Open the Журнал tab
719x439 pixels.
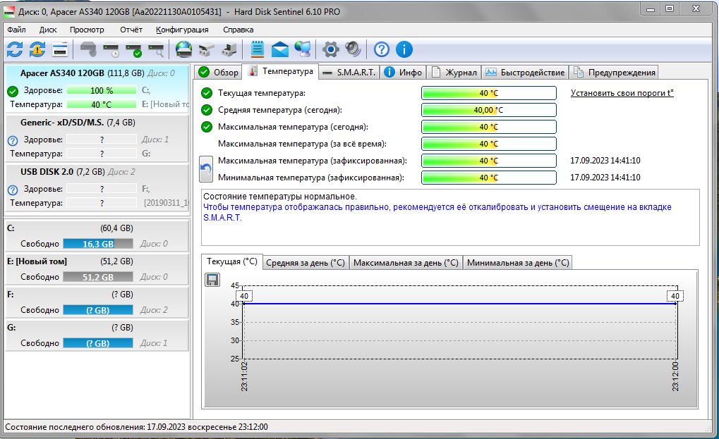[x=454, y=73]
